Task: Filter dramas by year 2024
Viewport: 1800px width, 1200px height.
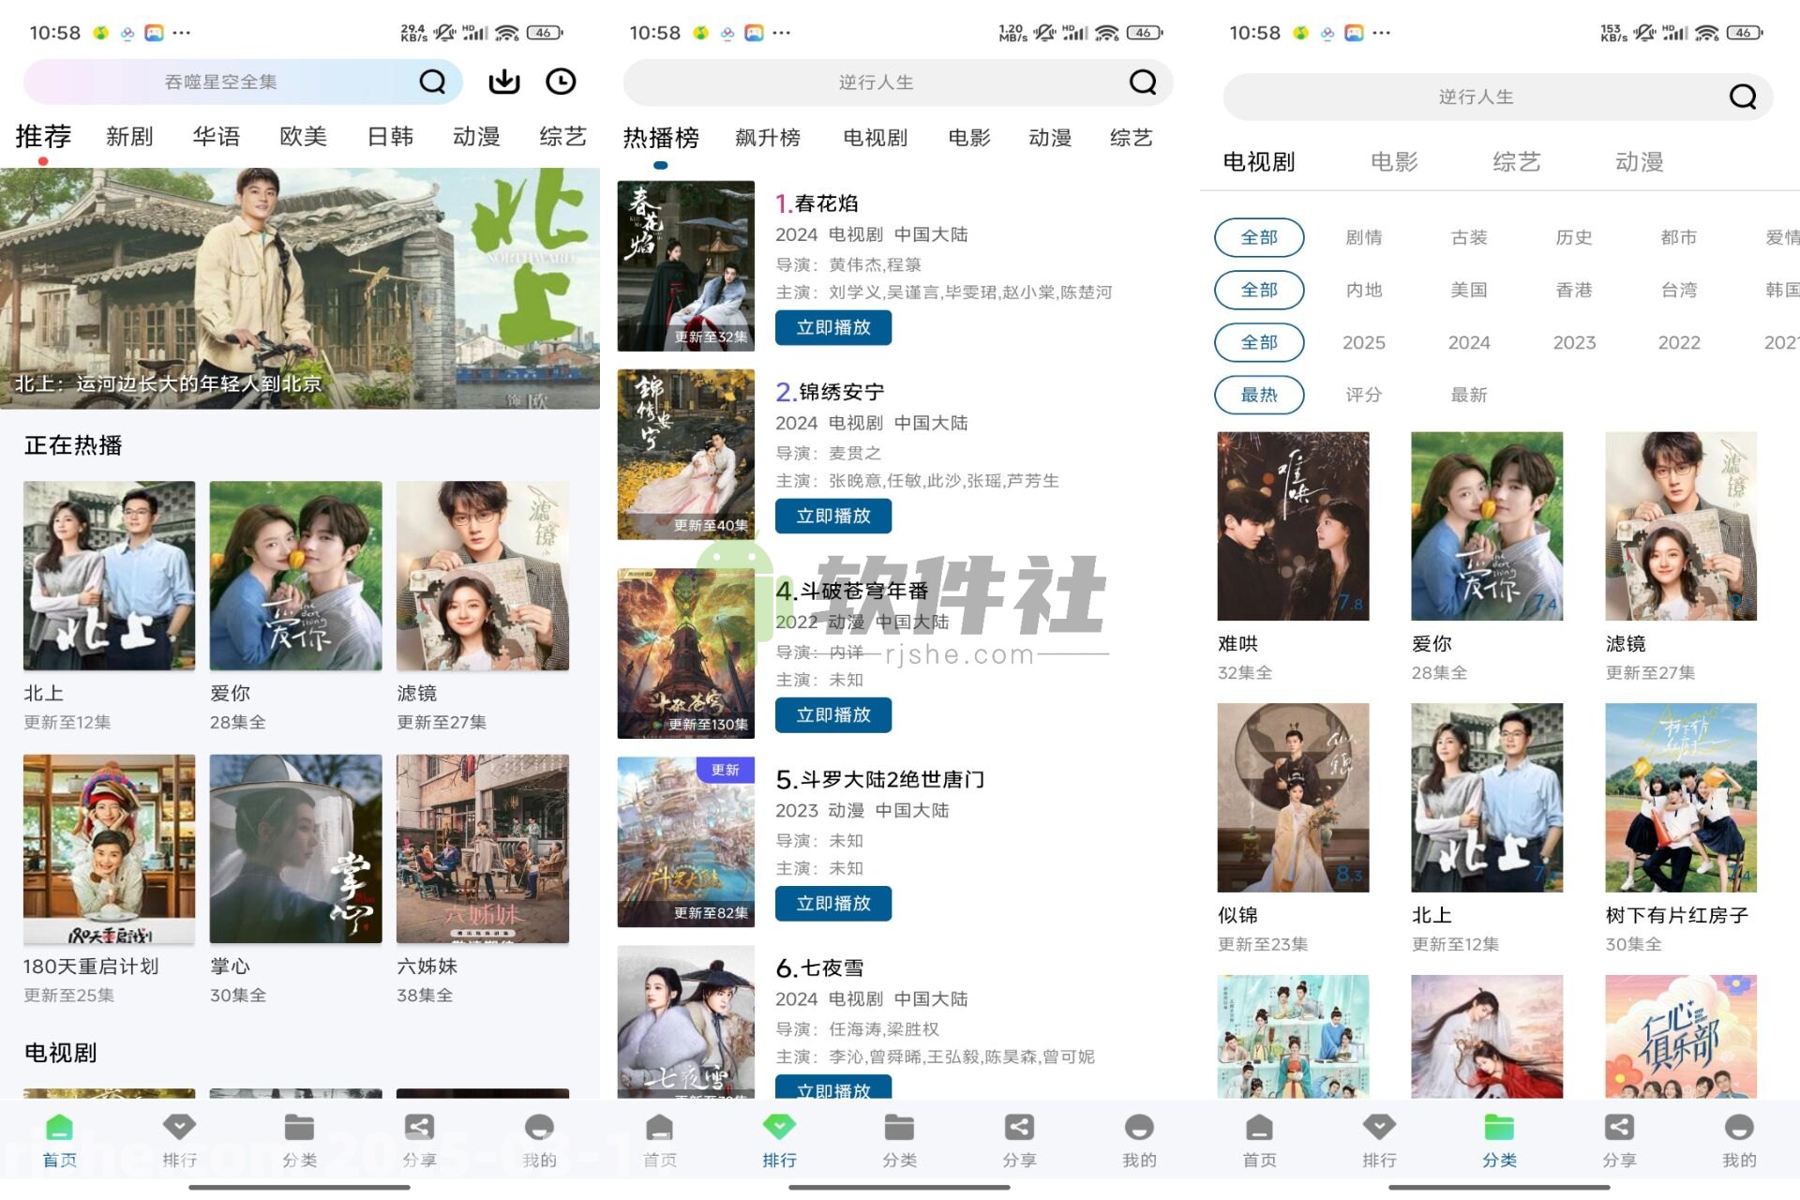Action: [x=1468, y=342]
